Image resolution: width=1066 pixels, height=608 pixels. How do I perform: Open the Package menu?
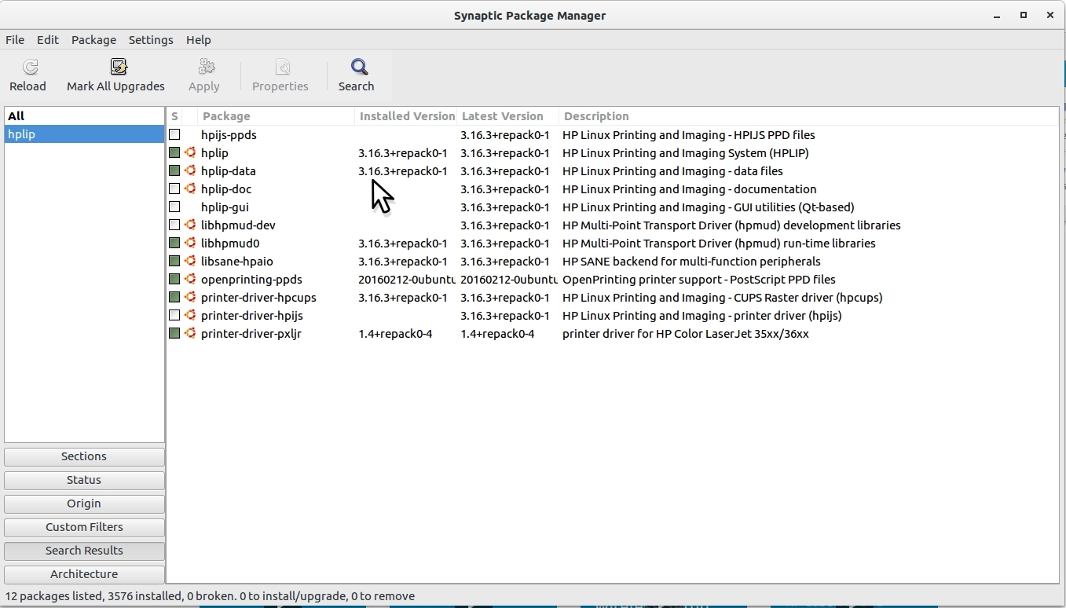[x=93, y=40]
